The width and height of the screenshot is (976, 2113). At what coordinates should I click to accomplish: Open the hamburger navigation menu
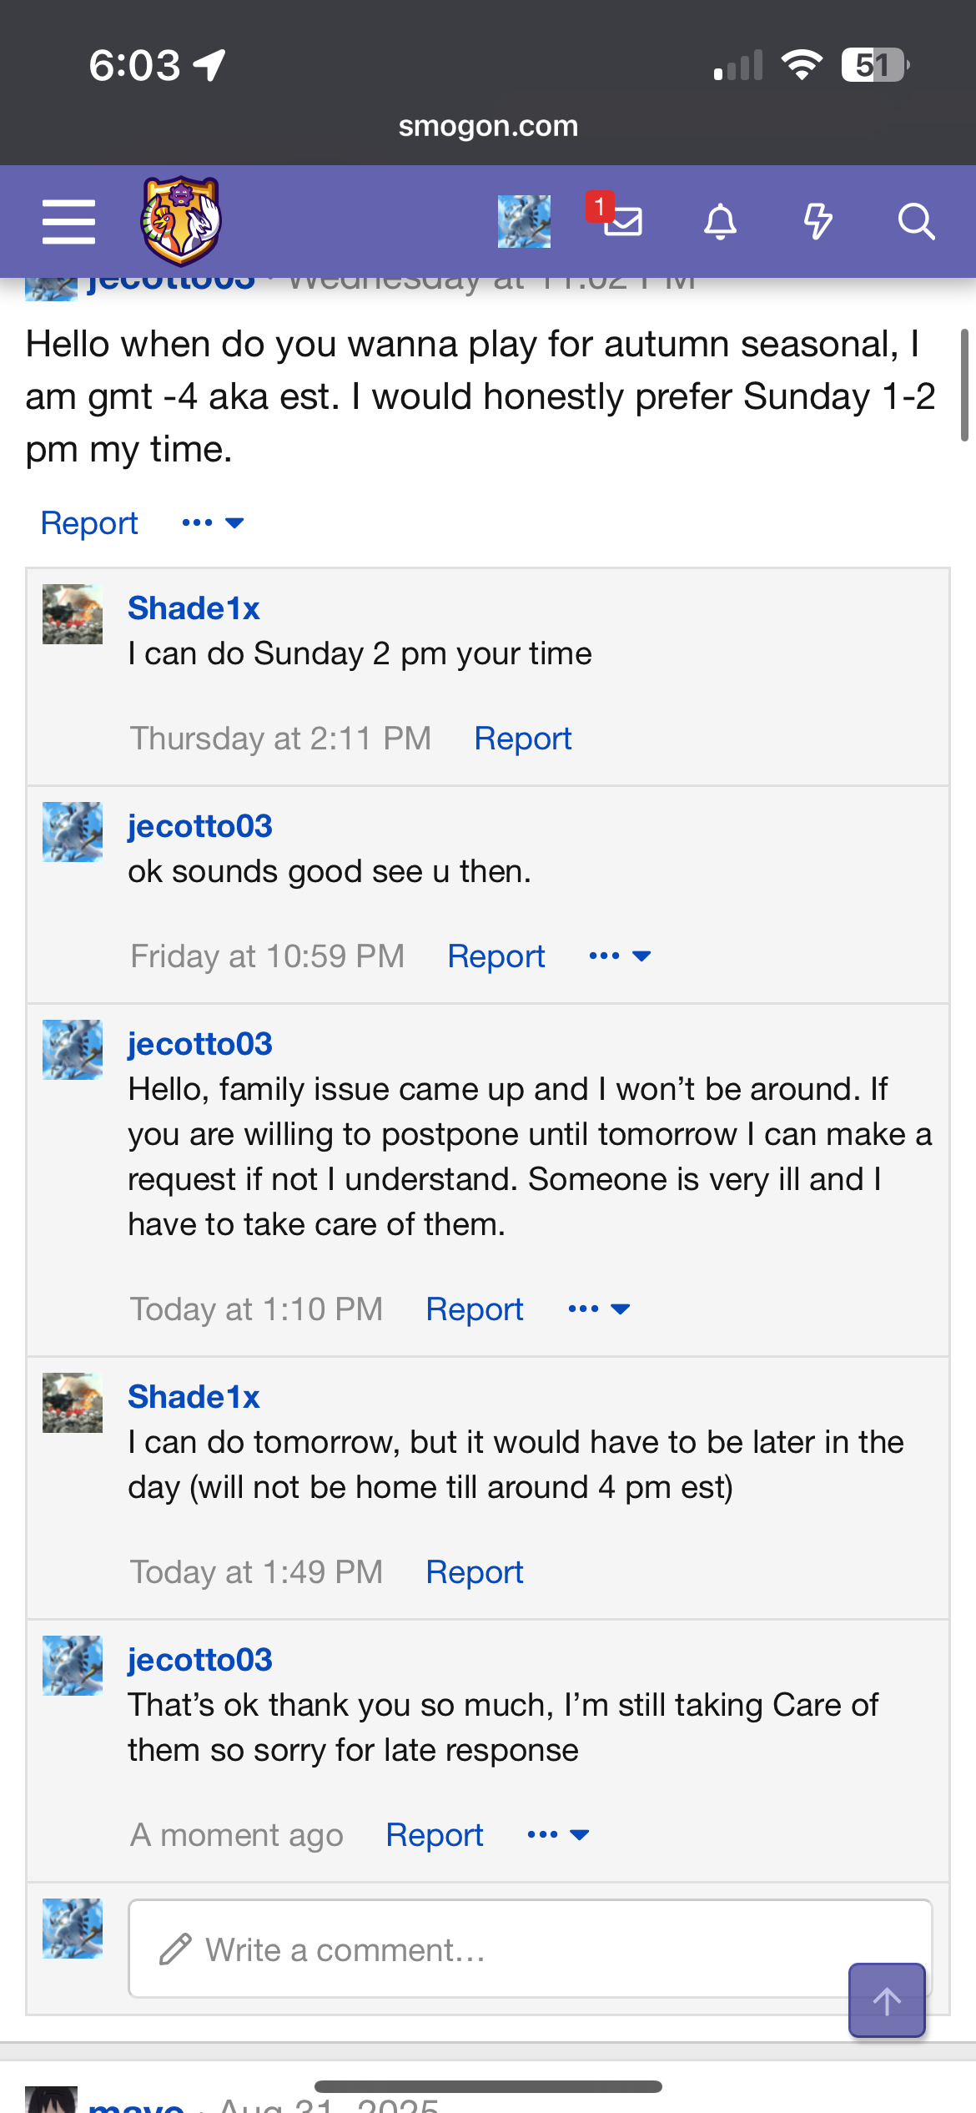pyautogui.click(x=68, y=222)
